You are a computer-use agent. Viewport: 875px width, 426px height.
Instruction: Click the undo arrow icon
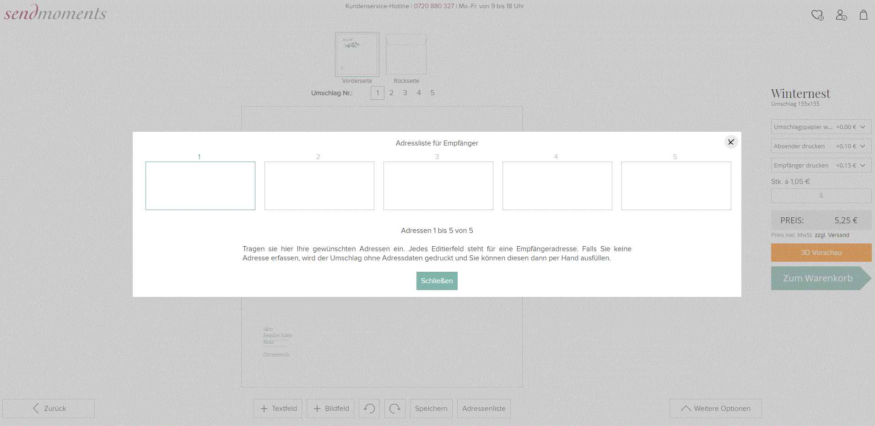tap(369, 409)
